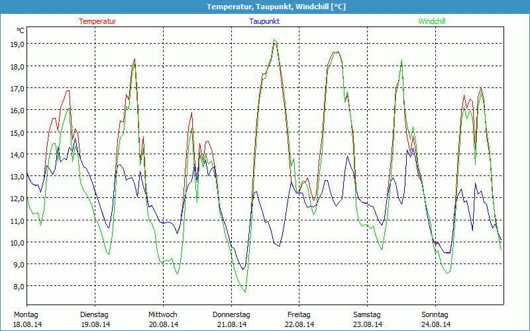Click the '19,0' y-axis value
This screenshot has height=331, width=530.
coord(18,44)
